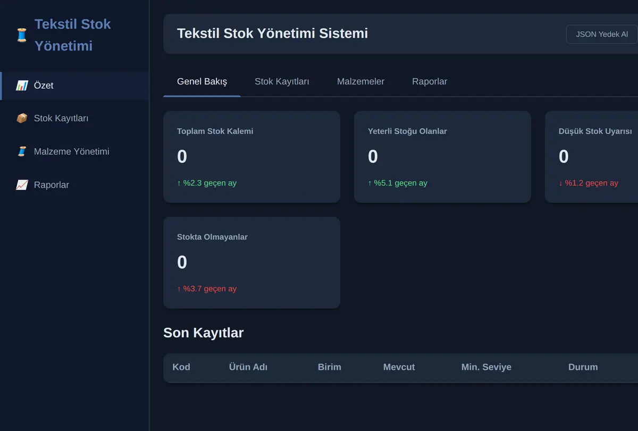Click the ↓ %1.2 geçen ay trend text
This screenshot has width=638, height=431.
(x=589, y=183)
